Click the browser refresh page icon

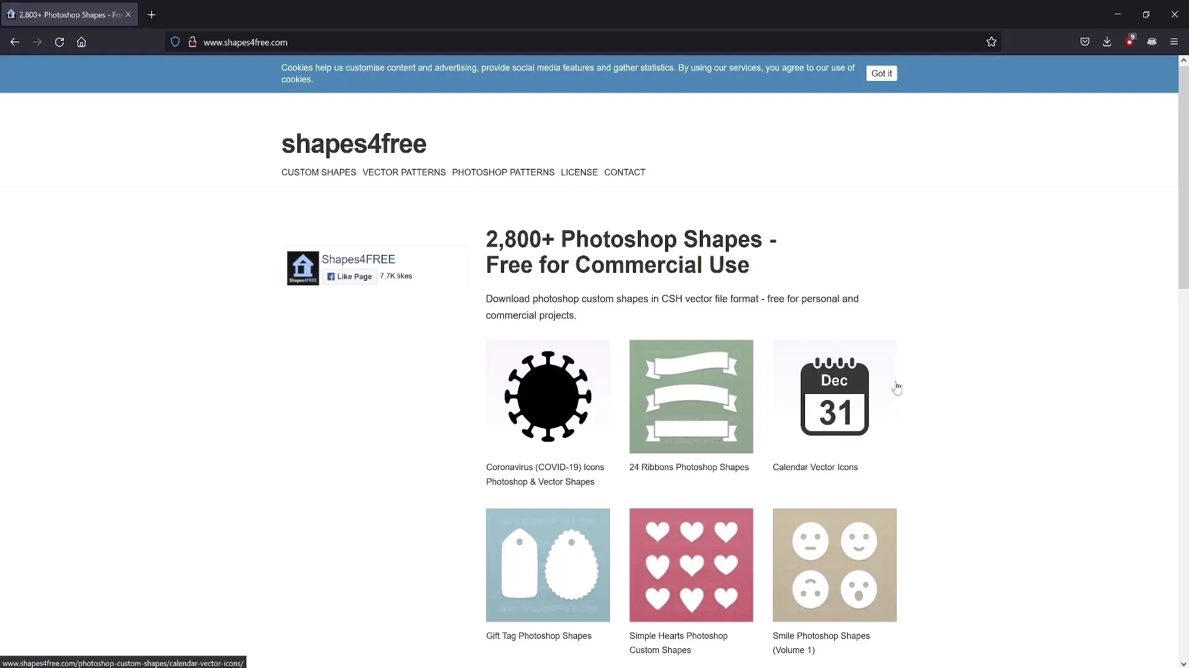pyautogui.click(x=59, y=41)
